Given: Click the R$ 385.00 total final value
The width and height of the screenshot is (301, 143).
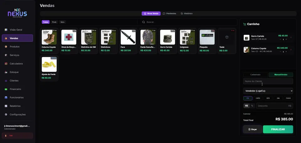Looking at the screenshot, I should (284, 119).
